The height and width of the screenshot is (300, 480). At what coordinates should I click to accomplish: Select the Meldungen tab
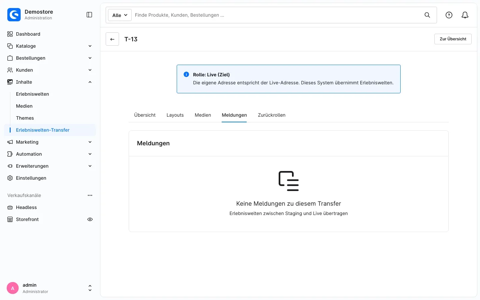[234, 115]
